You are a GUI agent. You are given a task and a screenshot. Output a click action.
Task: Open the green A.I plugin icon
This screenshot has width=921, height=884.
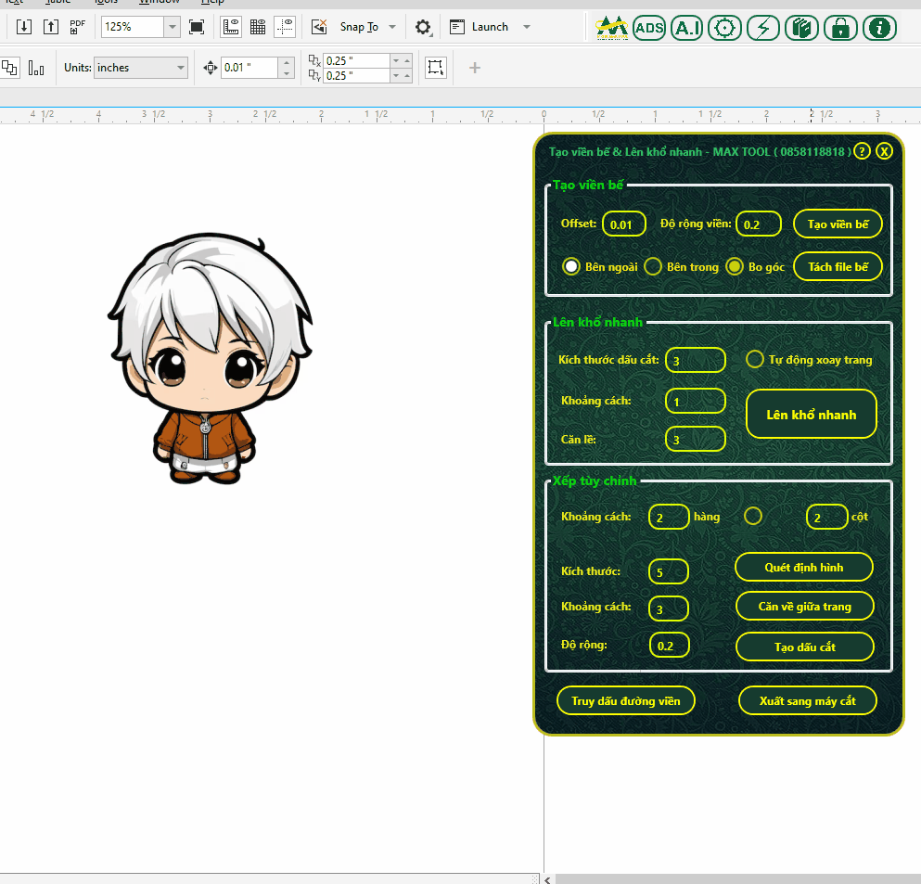[x=687, y=28]
